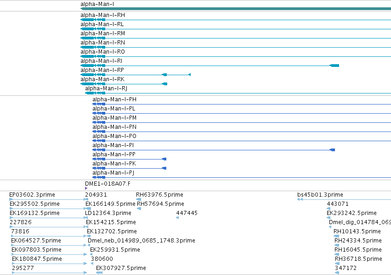Image resolution: width=391 pixels, height=275 pixels.
Task: Click protein alpha-Man-I-PI label
Action: (x=113, y=146)
